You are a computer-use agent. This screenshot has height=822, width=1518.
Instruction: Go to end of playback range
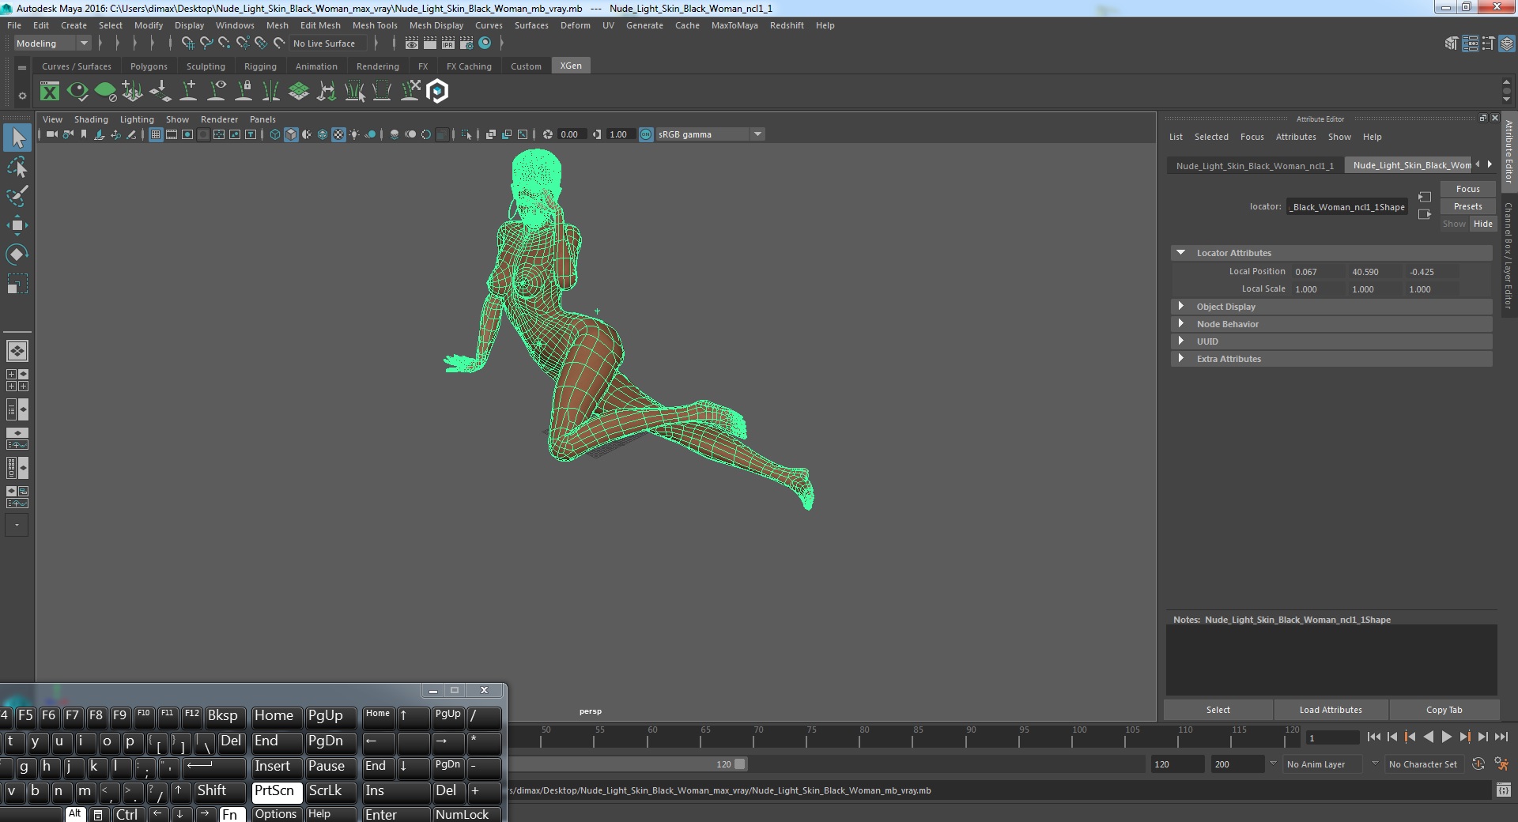coord(1501,737)
